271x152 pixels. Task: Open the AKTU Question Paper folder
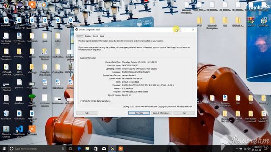point(19,70)
